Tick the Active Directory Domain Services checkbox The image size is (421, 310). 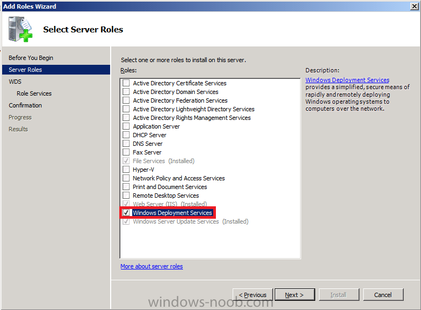(126, 91)
